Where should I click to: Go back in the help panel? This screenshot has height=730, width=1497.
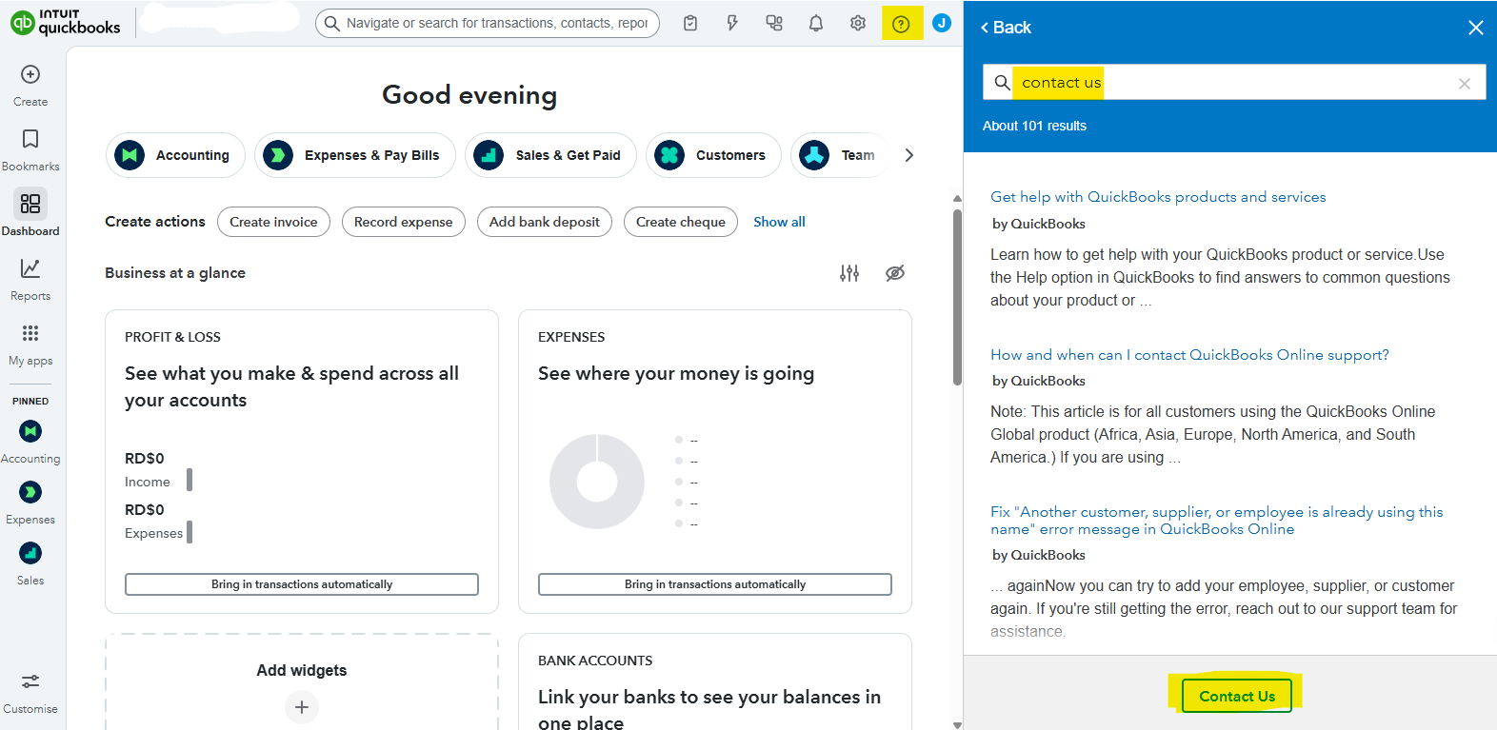(x=1006, y=28)
